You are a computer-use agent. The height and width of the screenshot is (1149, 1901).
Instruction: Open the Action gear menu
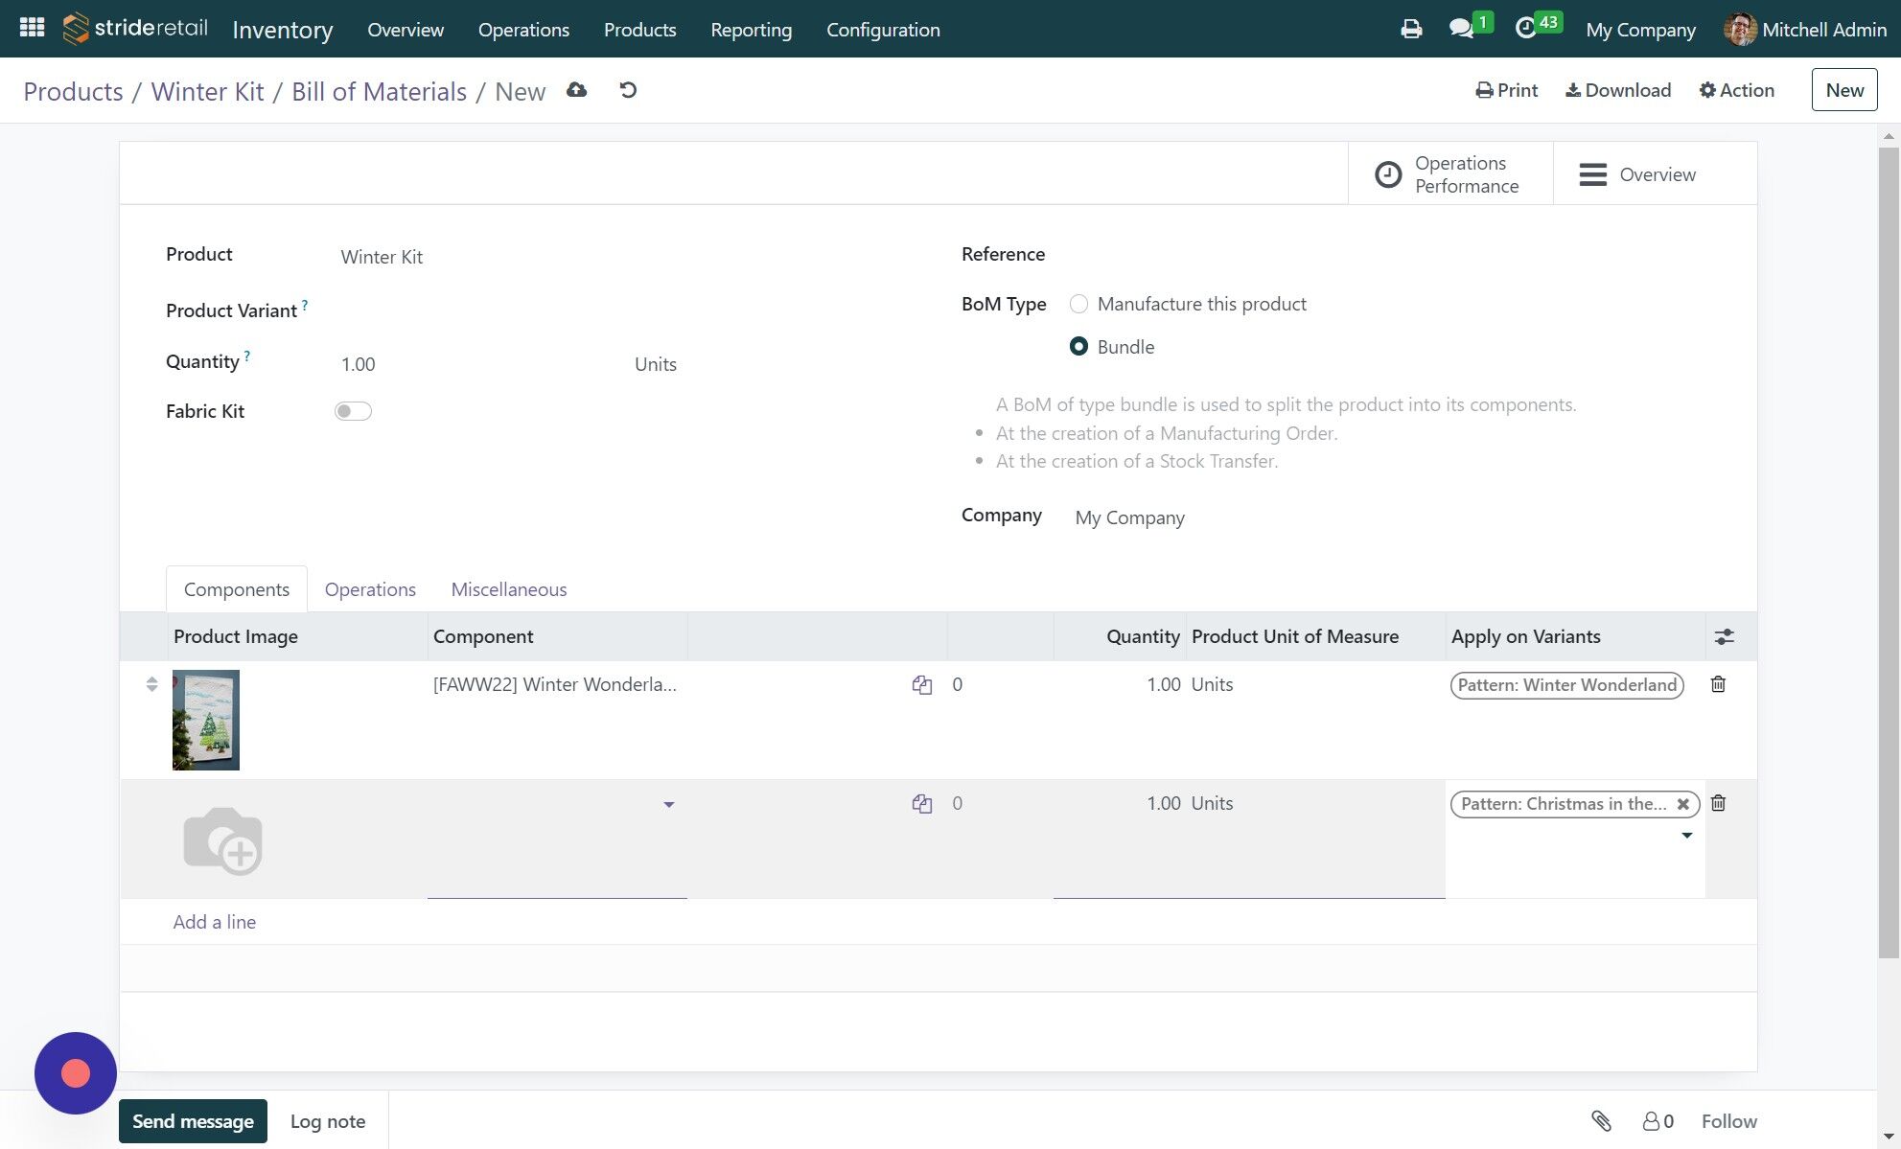point(1736,90)
